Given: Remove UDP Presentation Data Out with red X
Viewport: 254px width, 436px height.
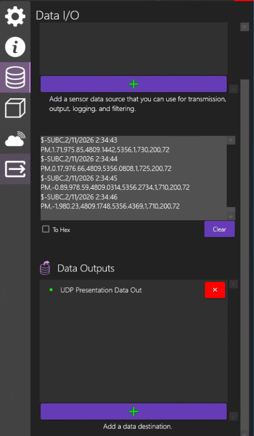Looking at the screenshot, I should tap(215, 290).
